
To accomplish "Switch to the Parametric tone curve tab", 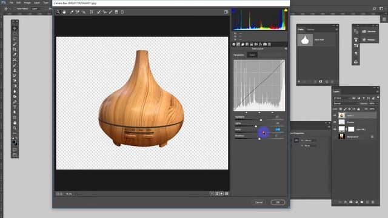I will [x=239, y=55].
